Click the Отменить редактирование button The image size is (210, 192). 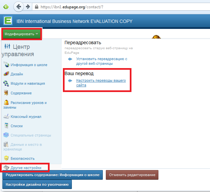coord(132,175)
